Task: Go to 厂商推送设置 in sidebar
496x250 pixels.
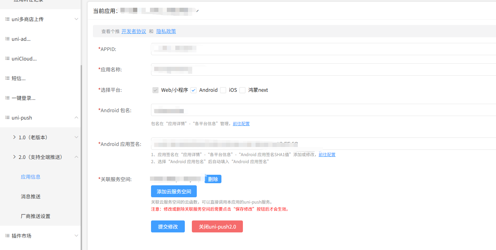Action: (36, 216)
